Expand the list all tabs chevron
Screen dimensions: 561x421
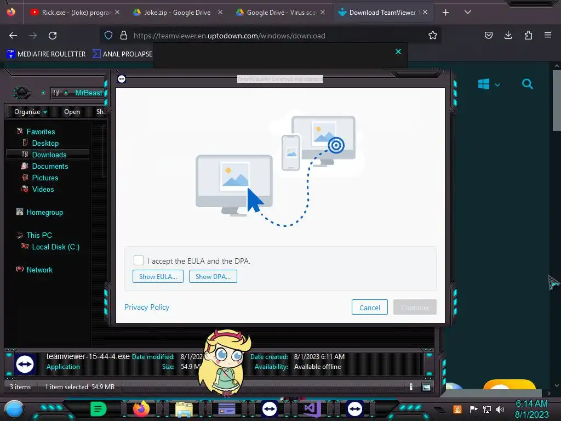[468, 12]
